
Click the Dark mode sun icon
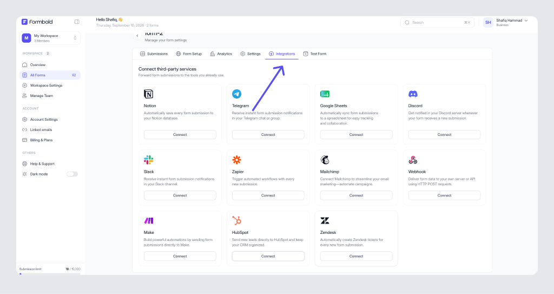pos(25,174)
